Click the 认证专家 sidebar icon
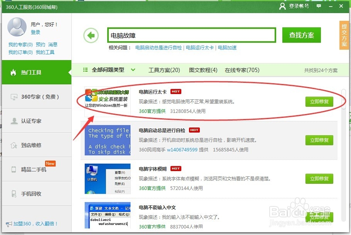 click(x=13, y=121)
